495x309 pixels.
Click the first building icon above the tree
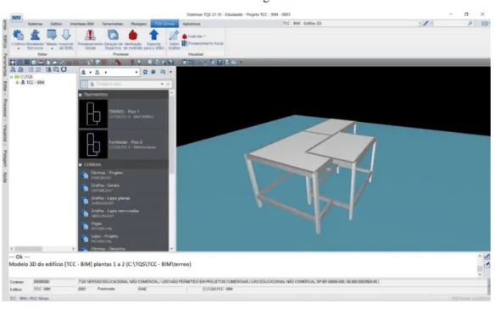pos(14,69)
